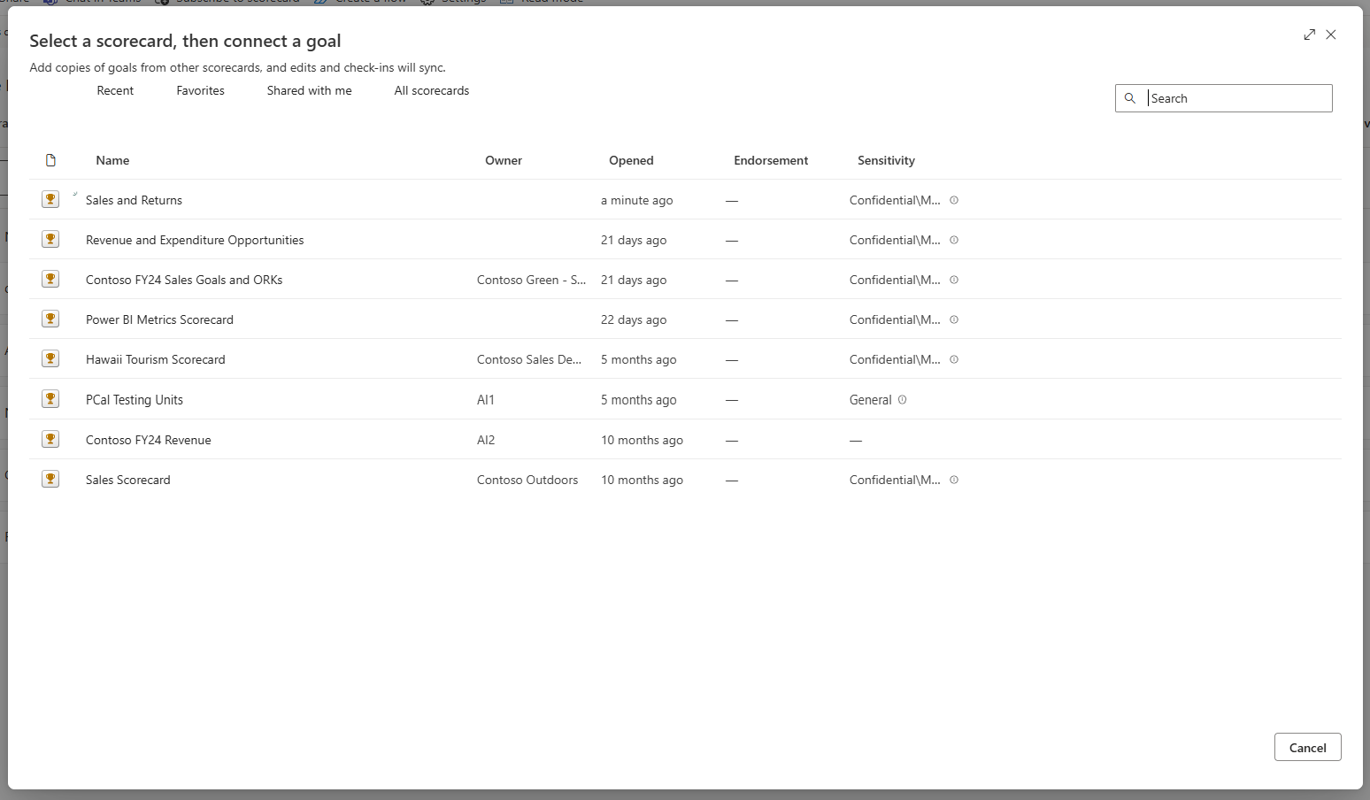Click the General sensitivity label
Screen dimensions: 1370x800
point(871,400)
